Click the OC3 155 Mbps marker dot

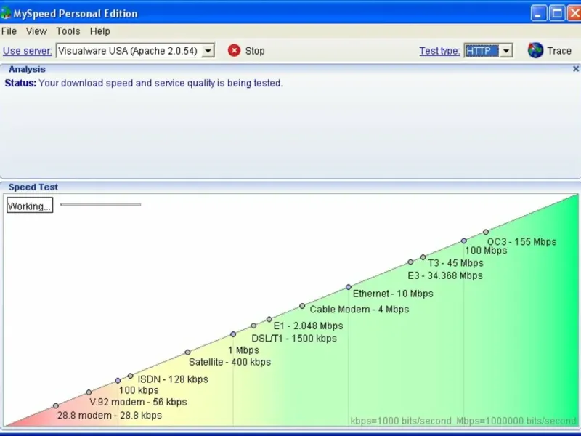(x=486, y=232)
